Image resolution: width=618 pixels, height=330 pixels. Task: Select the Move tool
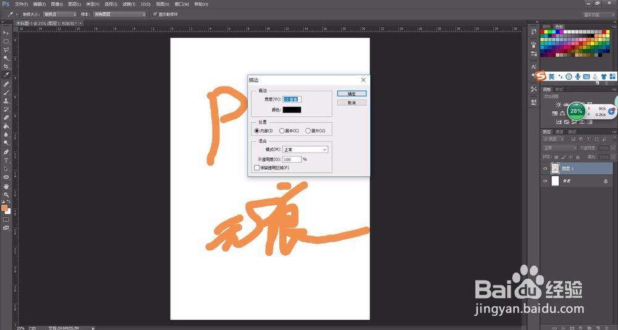pos(6,33)
